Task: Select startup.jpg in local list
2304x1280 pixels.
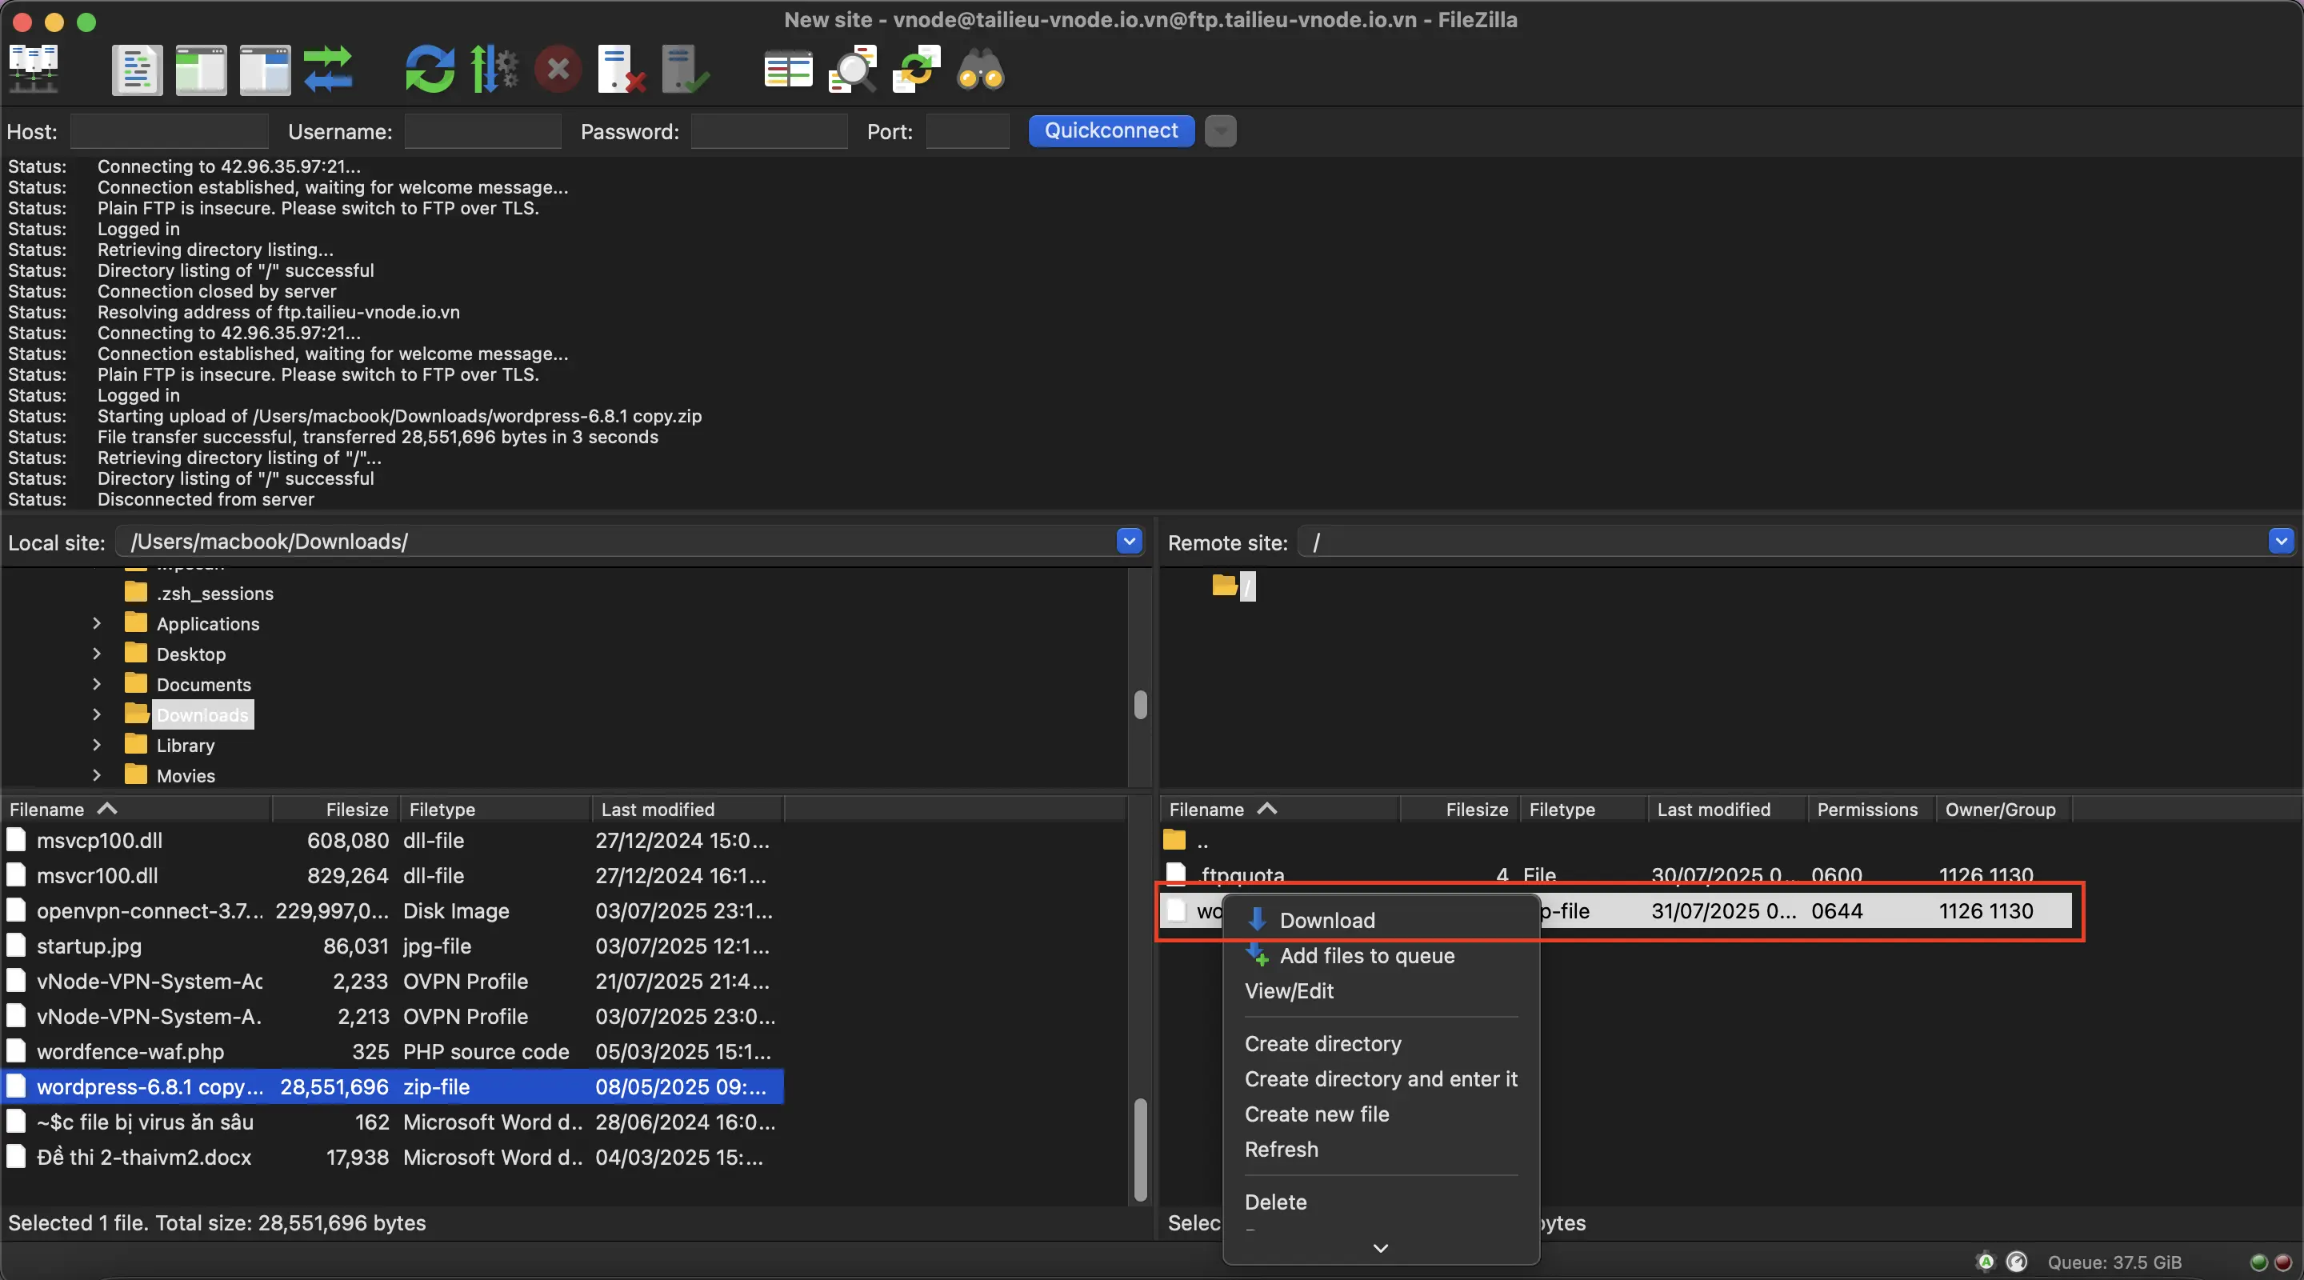Action: 392,946
